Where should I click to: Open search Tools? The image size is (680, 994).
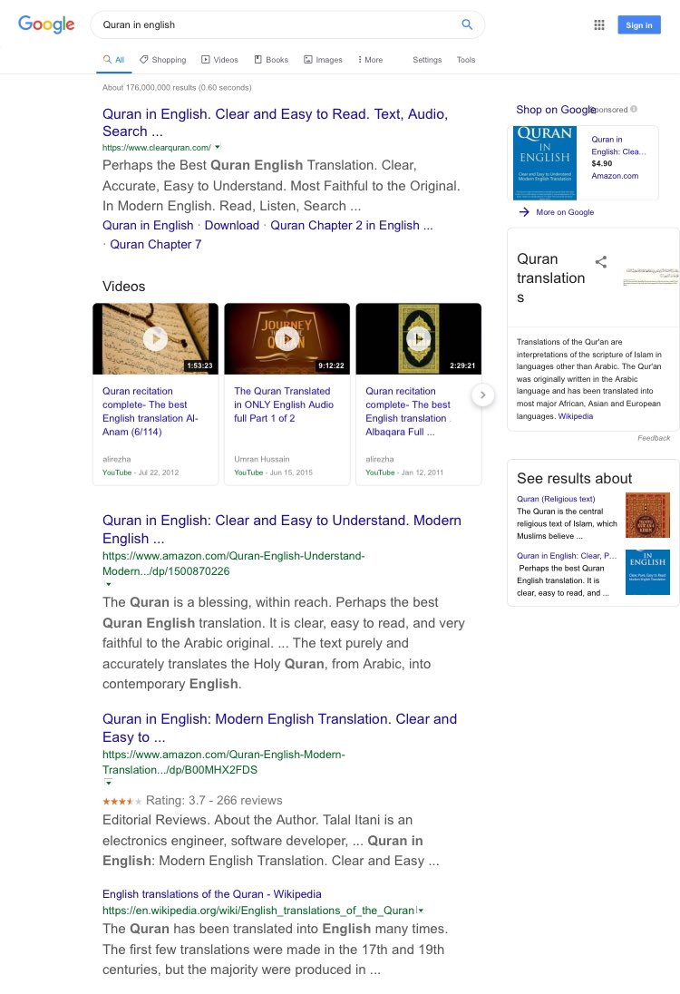pyautogui.click(x=466, y=60)
